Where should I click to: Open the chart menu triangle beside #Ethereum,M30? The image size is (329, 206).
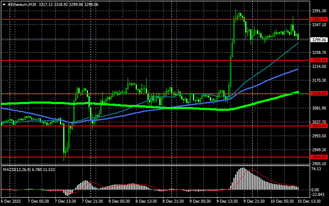(x=4, y=5)
